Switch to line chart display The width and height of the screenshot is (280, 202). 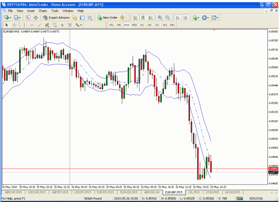point(151,17)
